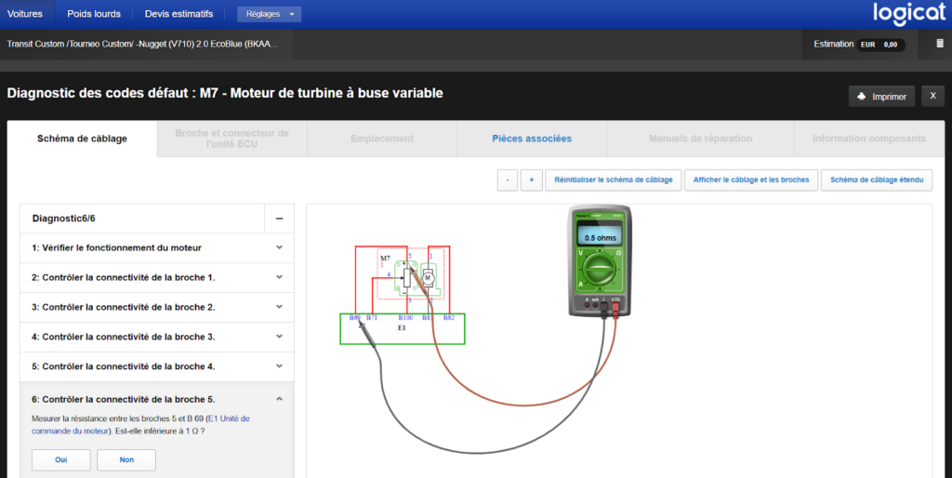Click the M7 motor symbol in the schematic

click(x=428, y=277)
